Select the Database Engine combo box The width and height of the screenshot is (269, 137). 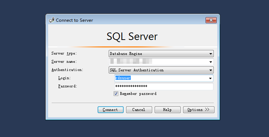click(161, 54)
